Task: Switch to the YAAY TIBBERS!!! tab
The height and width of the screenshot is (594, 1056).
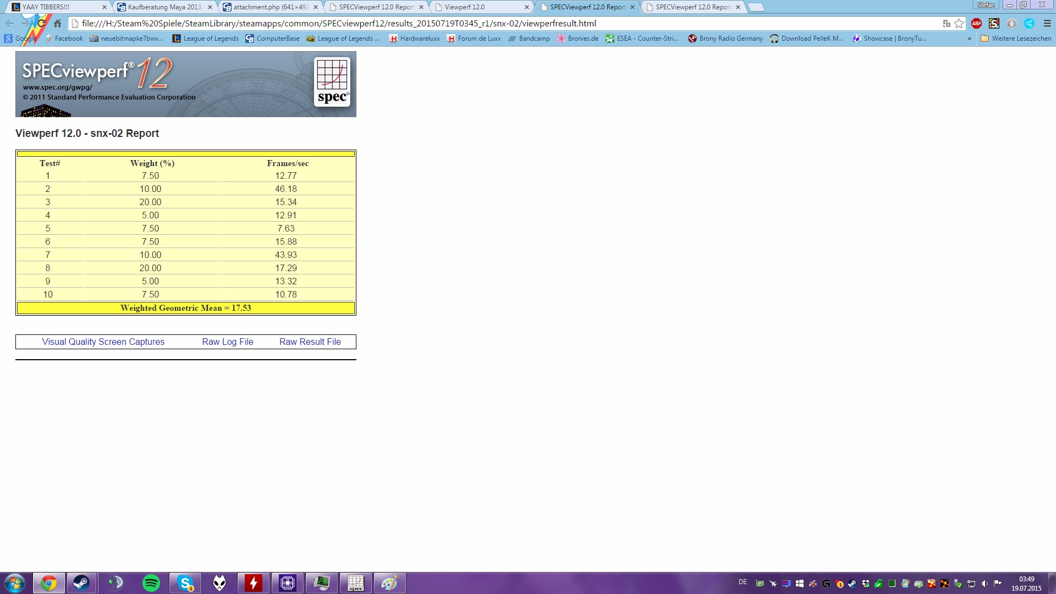Action: click(58, 7)
